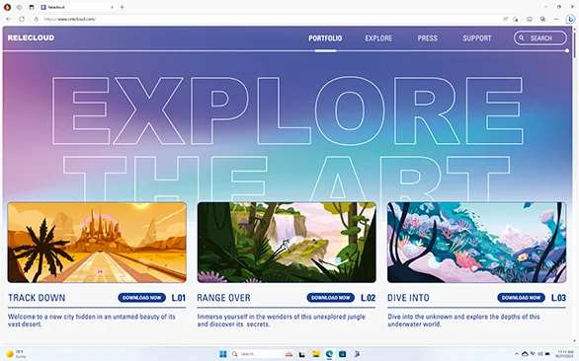Click the read aloud icon in address bar

(x=505, y=19)
